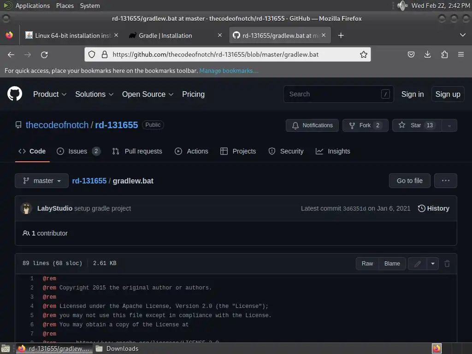Switch to the Code tab
Viewport: 472px width, 354px height.
click(x=32, y=151)
